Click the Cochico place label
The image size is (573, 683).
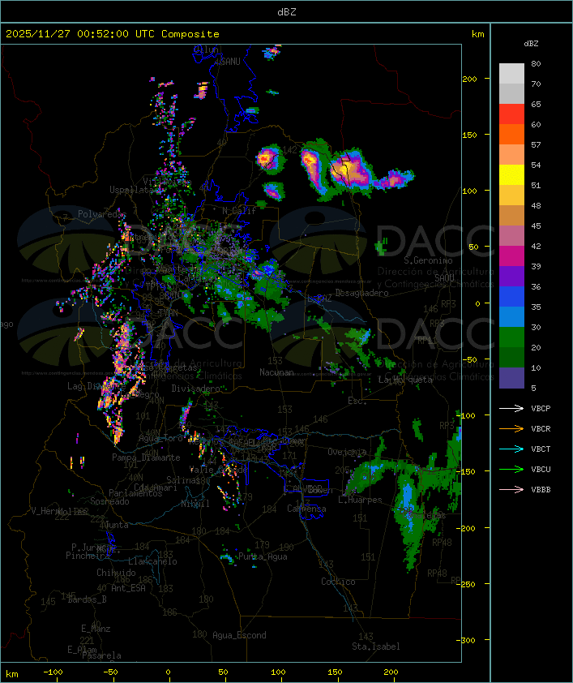338,582
